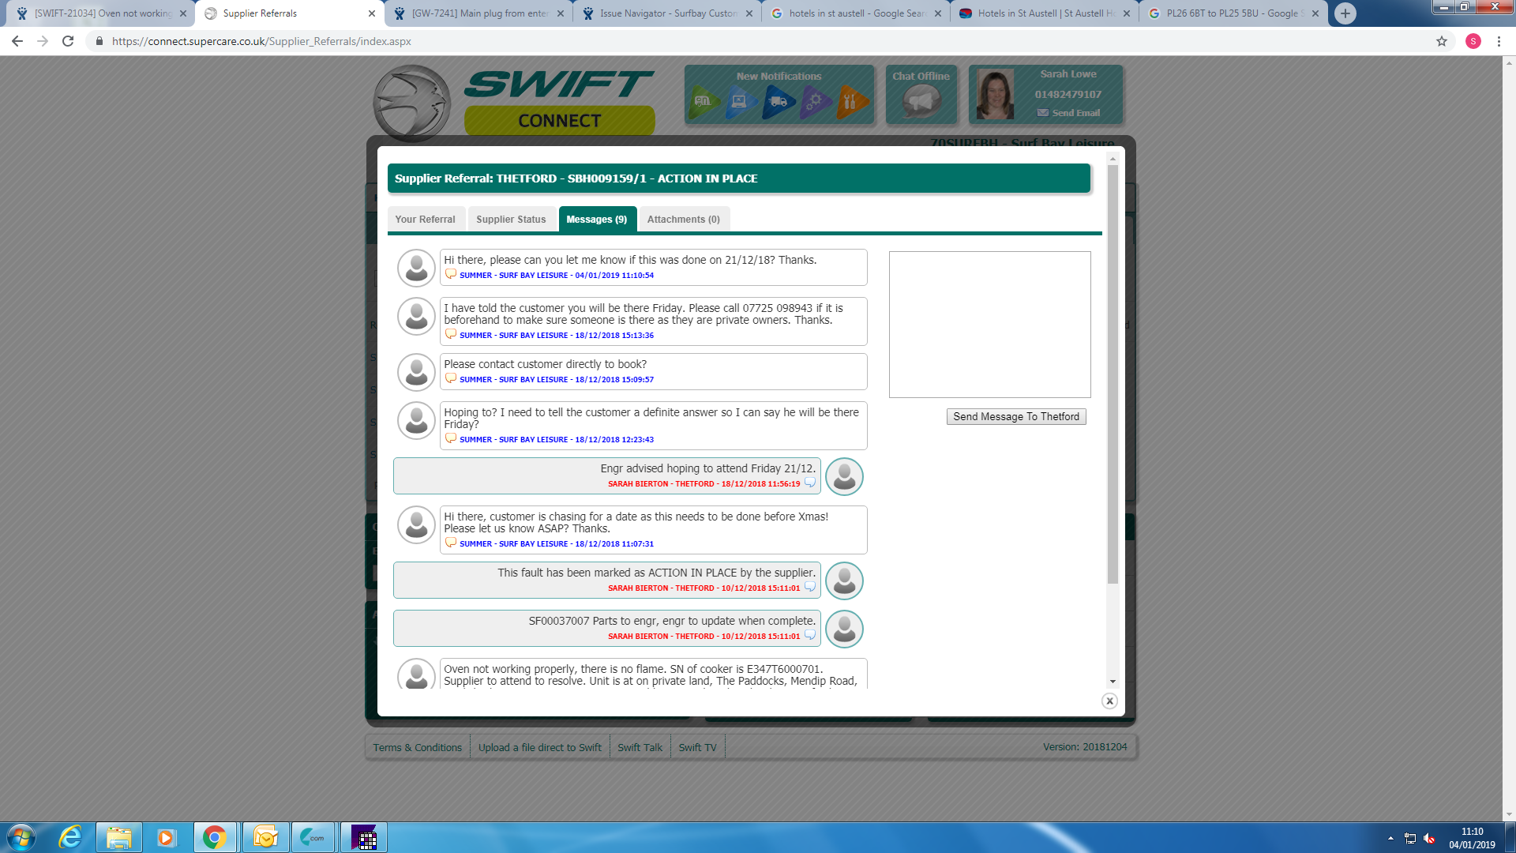Click the dialog scrollbar down arrow
The width and height of the screenshot is (1516, 853).
point(1113,682)
